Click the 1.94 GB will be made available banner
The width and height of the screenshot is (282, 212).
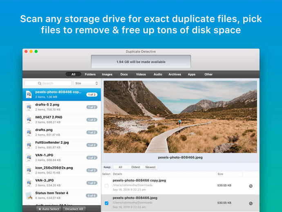[141, 62]
